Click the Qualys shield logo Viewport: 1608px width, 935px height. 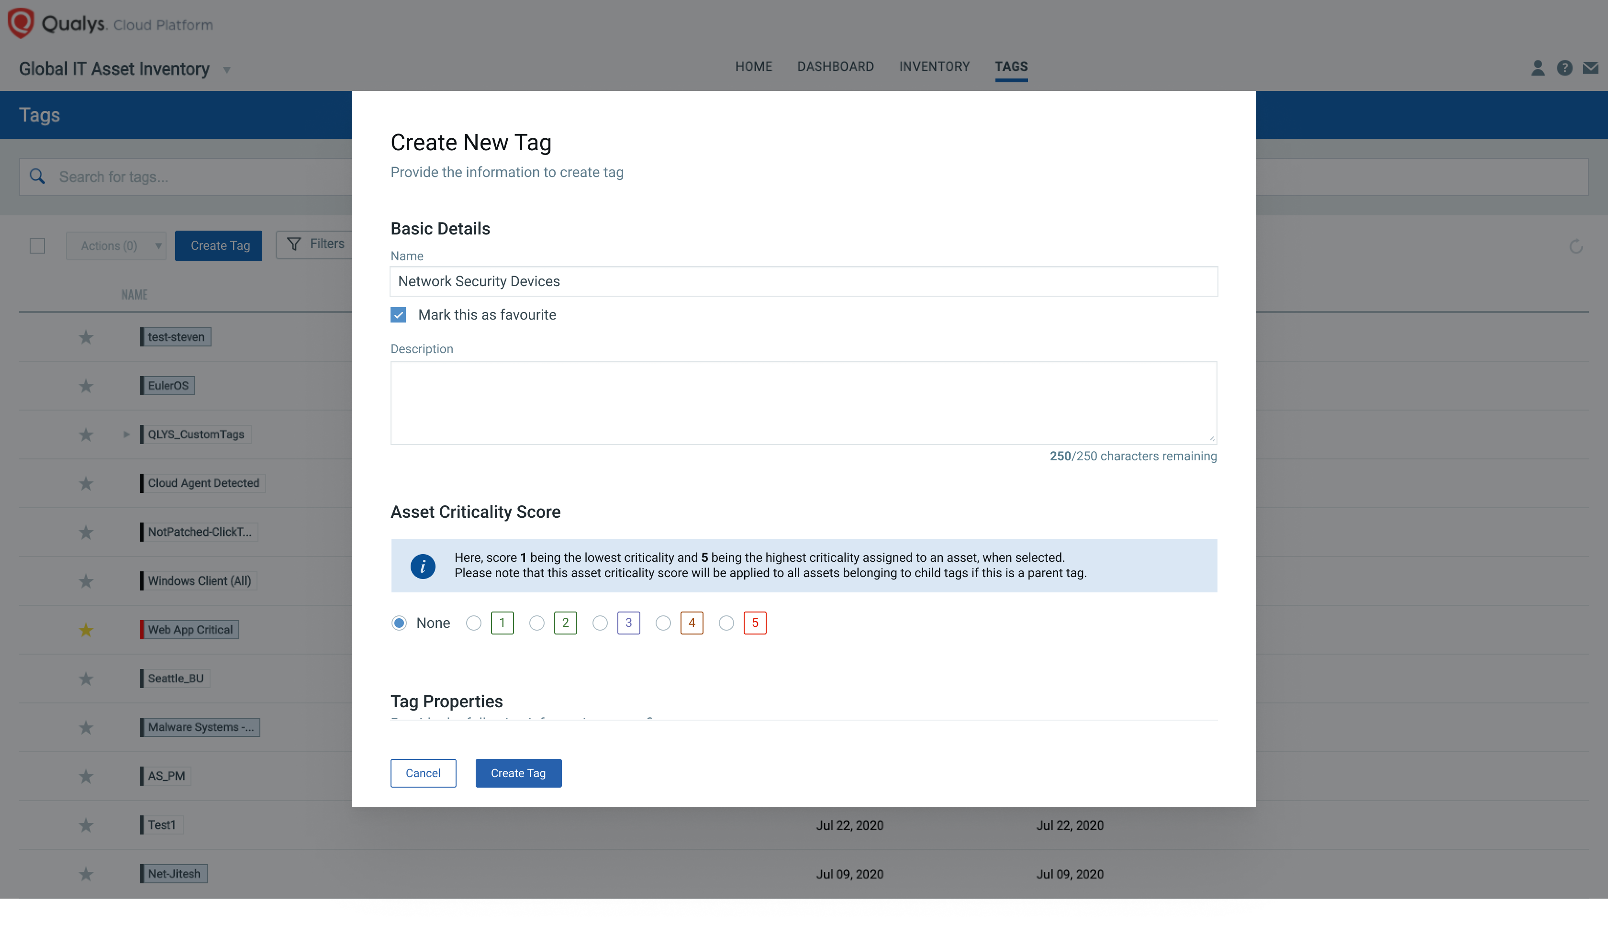point(21,23)
